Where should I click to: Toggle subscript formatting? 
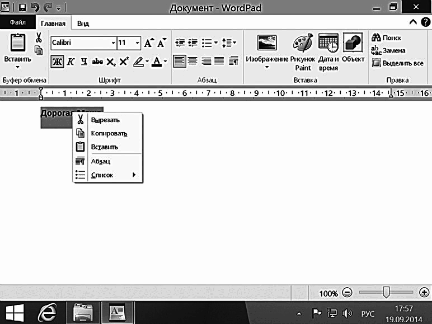coord(111,62)
